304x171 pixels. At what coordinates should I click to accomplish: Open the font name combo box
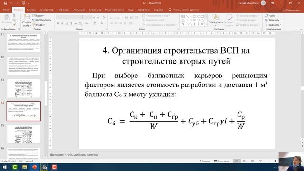coord(69,17)
